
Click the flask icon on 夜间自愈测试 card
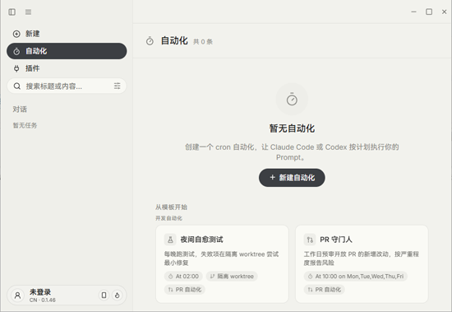(x=170, y=240)
